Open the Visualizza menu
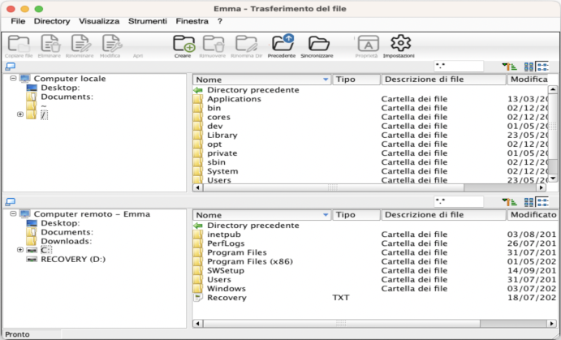Screen dimensions: 561x340 99,20
